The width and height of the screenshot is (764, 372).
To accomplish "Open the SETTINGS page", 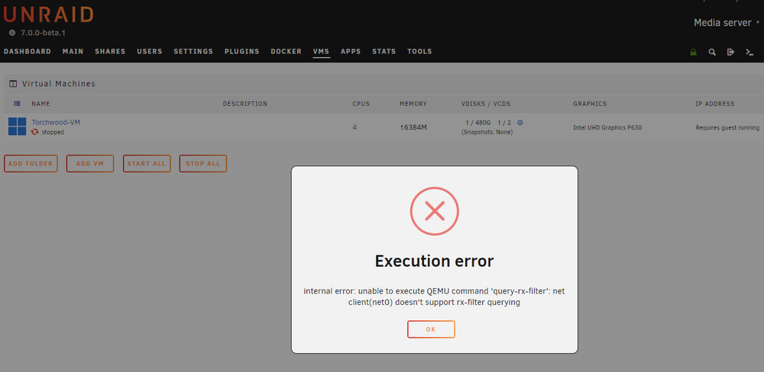I will point(193,52).
